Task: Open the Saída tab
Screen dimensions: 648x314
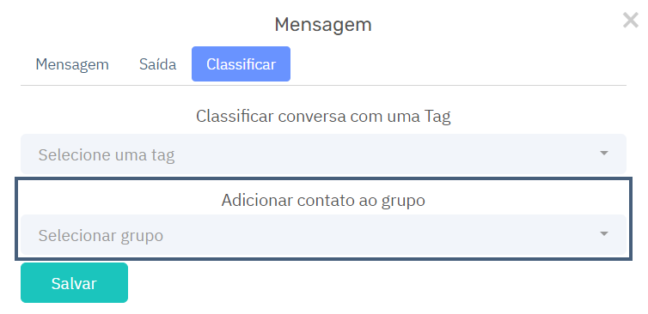Action: tap(158, 64)
